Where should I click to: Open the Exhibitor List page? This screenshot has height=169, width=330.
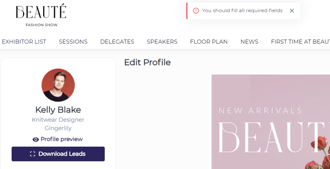[24, 42]
